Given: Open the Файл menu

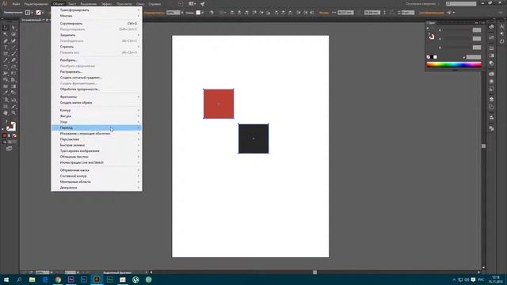Looking at the screenshot, I should (x=16, y=4).
